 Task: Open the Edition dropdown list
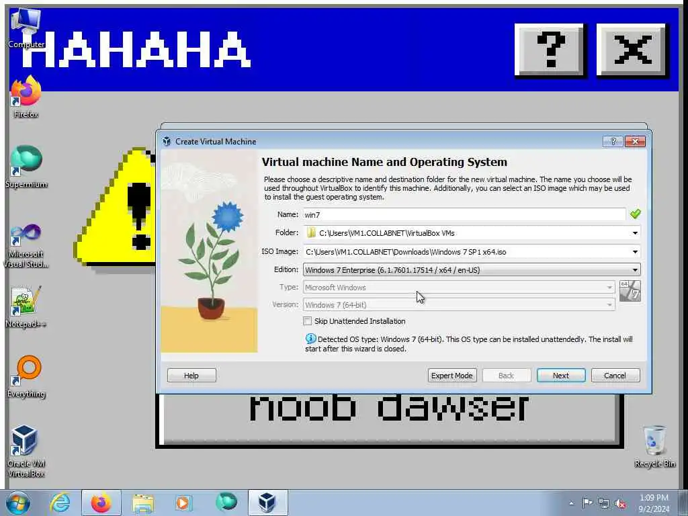[472, 270]
